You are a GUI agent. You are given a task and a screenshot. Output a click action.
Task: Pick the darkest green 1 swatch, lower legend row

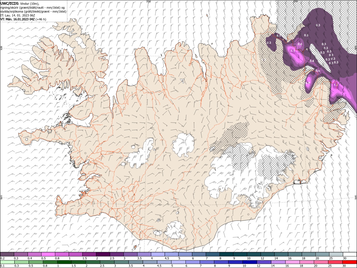64,262
